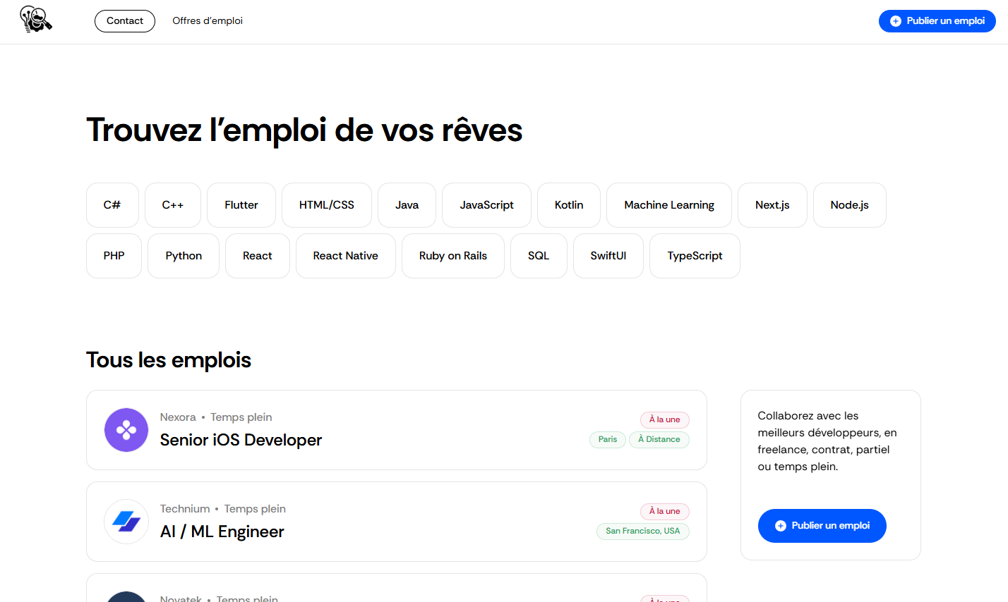Image resolution: width=1008 pixels, height=602 pixels.
Task: Open the Nexora company logo
Action: coord(126,430)
